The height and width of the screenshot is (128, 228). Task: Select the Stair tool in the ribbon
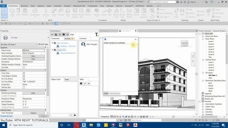point(110,12)
